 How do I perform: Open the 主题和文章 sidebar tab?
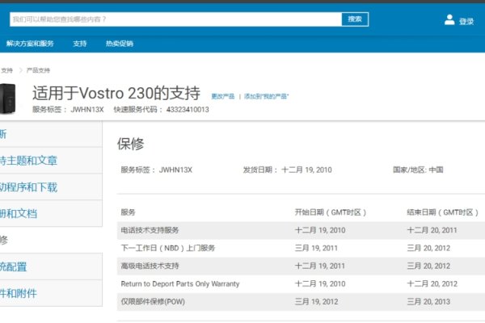[51, 161]
